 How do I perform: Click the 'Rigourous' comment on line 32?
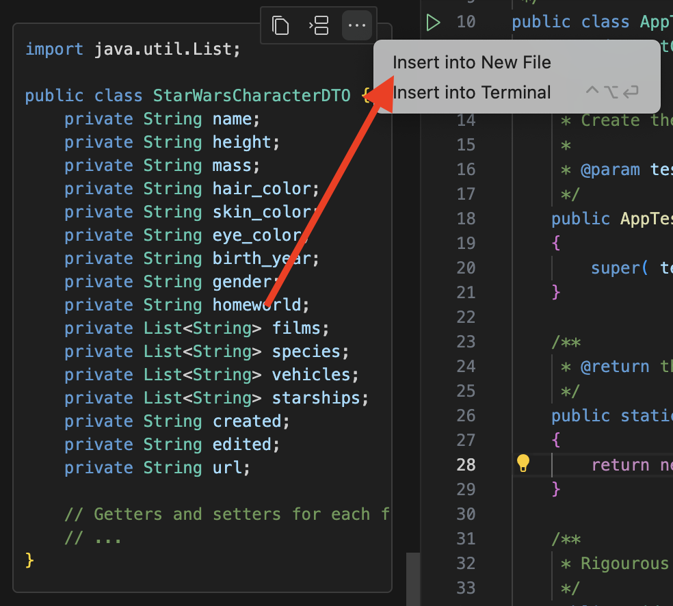click(624, 563)
